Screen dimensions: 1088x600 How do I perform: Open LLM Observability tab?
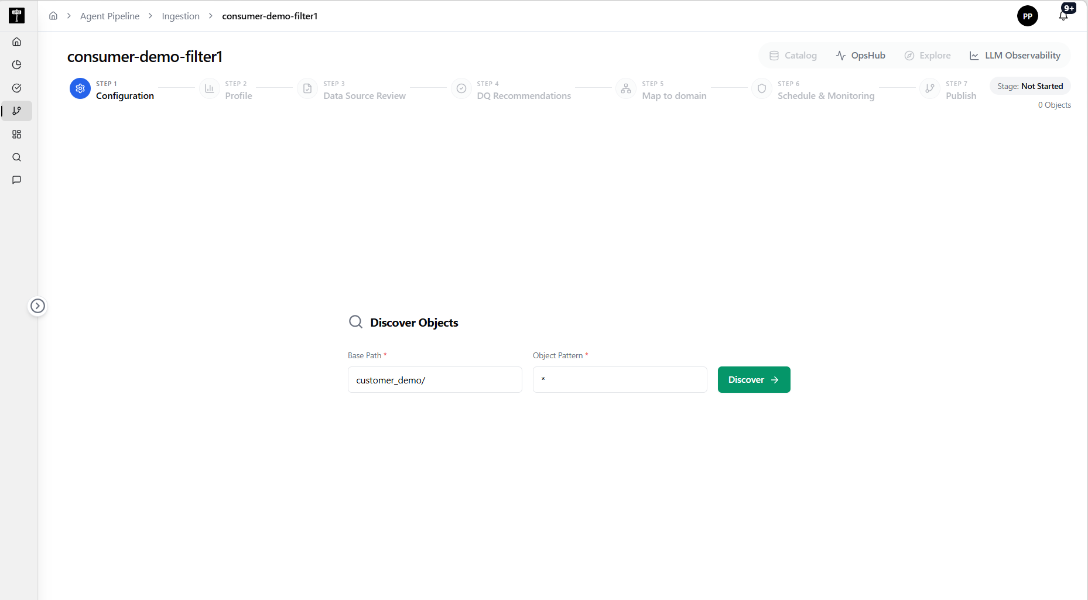click(x=1015, y=56)
